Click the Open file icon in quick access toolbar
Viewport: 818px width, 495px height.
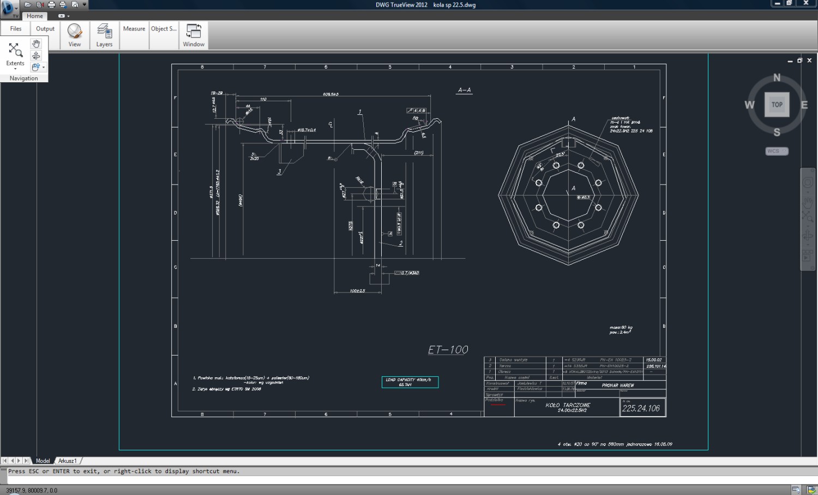(x=28, y=4)
